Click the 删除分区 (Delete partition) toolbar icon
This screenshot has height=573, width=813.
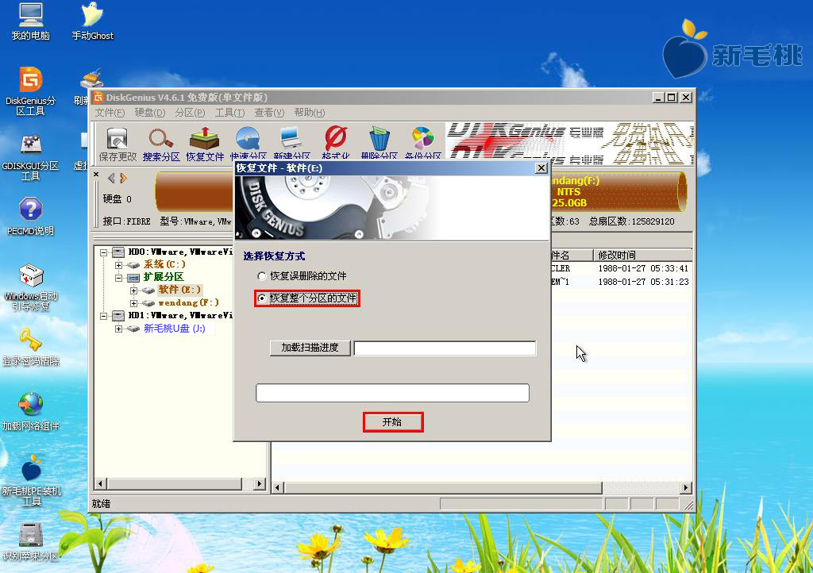379,141
